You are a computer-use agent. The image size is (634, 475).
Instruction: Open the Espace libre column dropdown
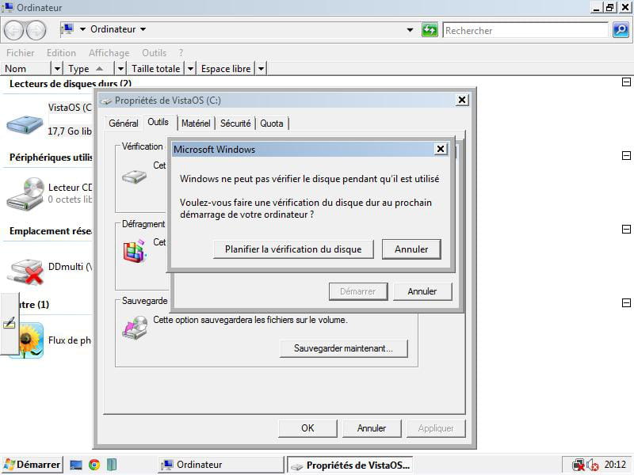[262, 69]
